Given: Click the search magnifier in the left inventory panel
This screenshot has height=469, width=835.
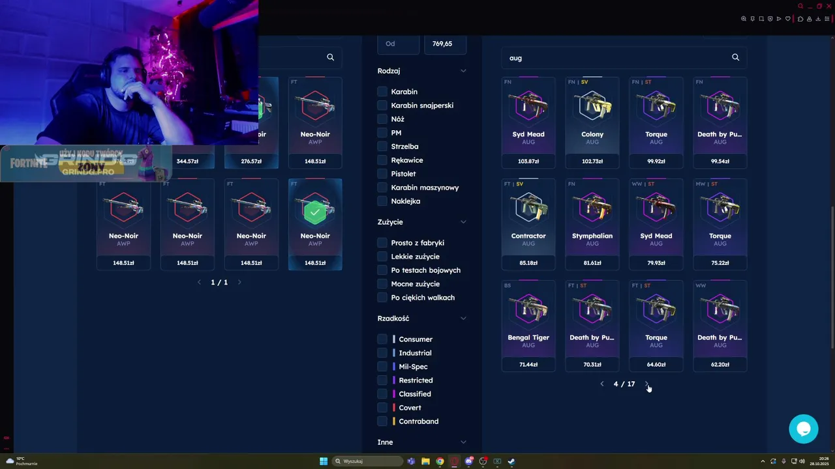Looking at the screenshot, I should (330, 57).
